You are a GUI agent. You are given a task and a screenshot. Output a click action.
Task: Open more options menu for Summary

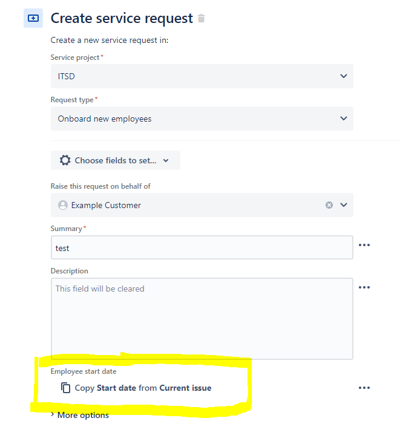click(x=364, y=245)
